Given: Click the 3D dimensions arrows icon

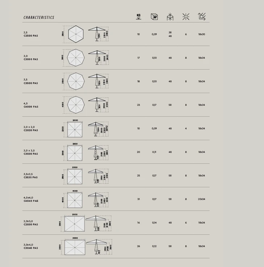Looking at the screenshot, I should pyautogui.click(x=202, y=16).
